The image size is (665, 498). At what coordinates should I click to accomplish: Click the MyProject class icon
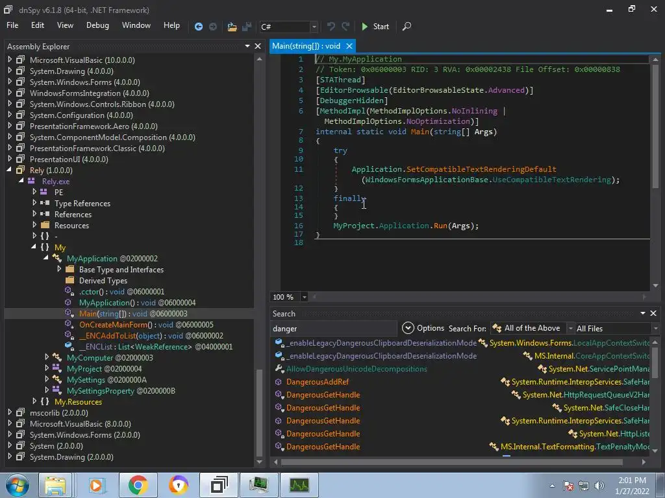tap(57, 368)
